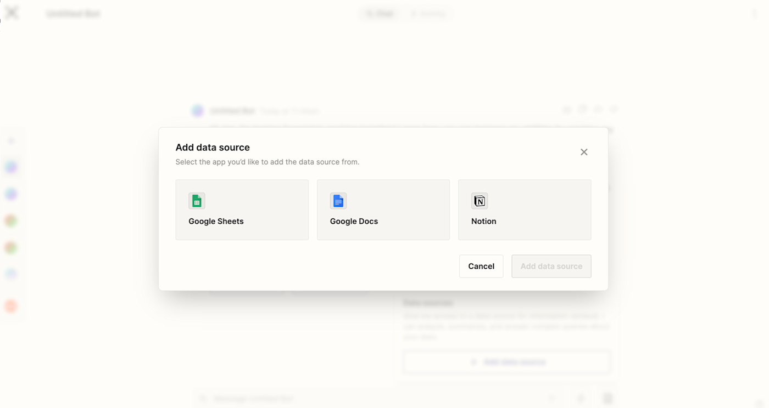Click the Notion logo icon
769x408 pixels.
coord(480,201)
